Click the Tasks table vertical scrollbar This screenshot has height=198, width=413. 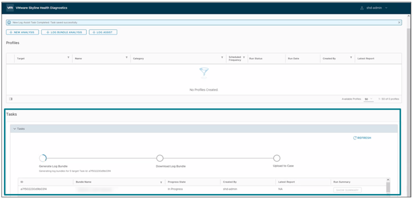pyautogui.click(x=388, y=187)
